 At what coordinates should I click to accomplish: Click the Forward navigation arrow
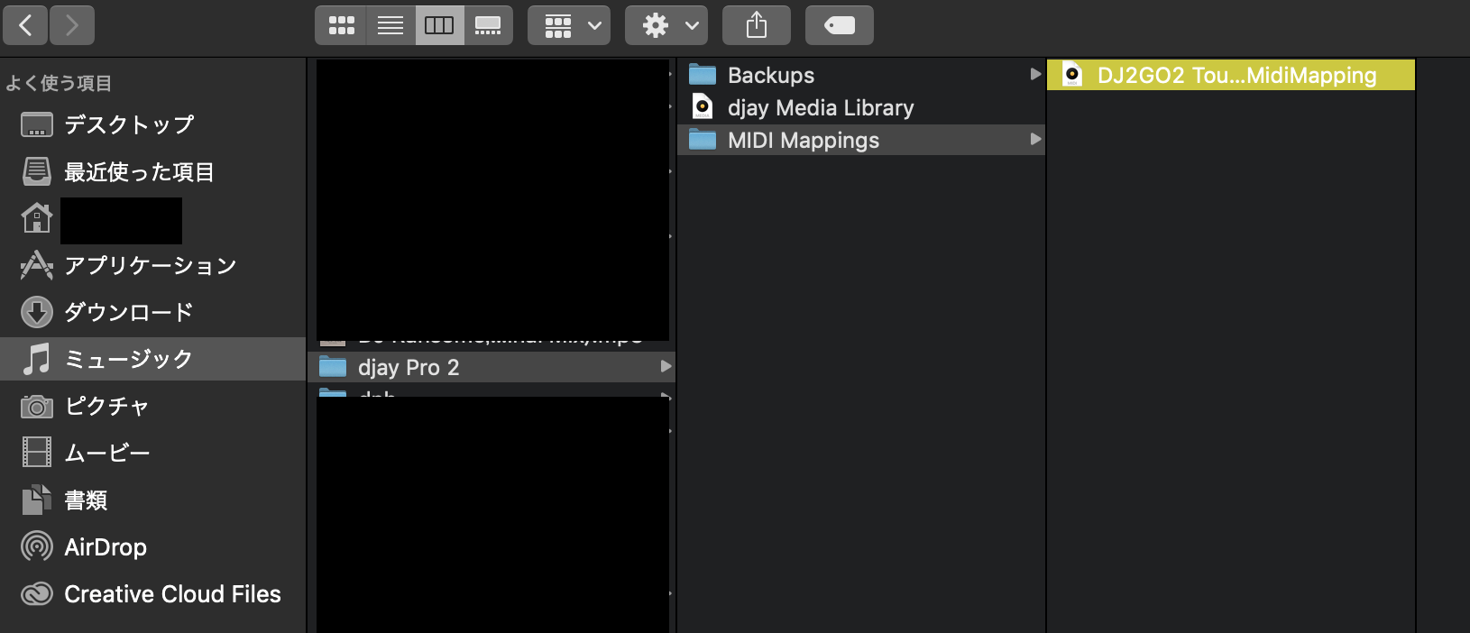(x=72, y=25)
